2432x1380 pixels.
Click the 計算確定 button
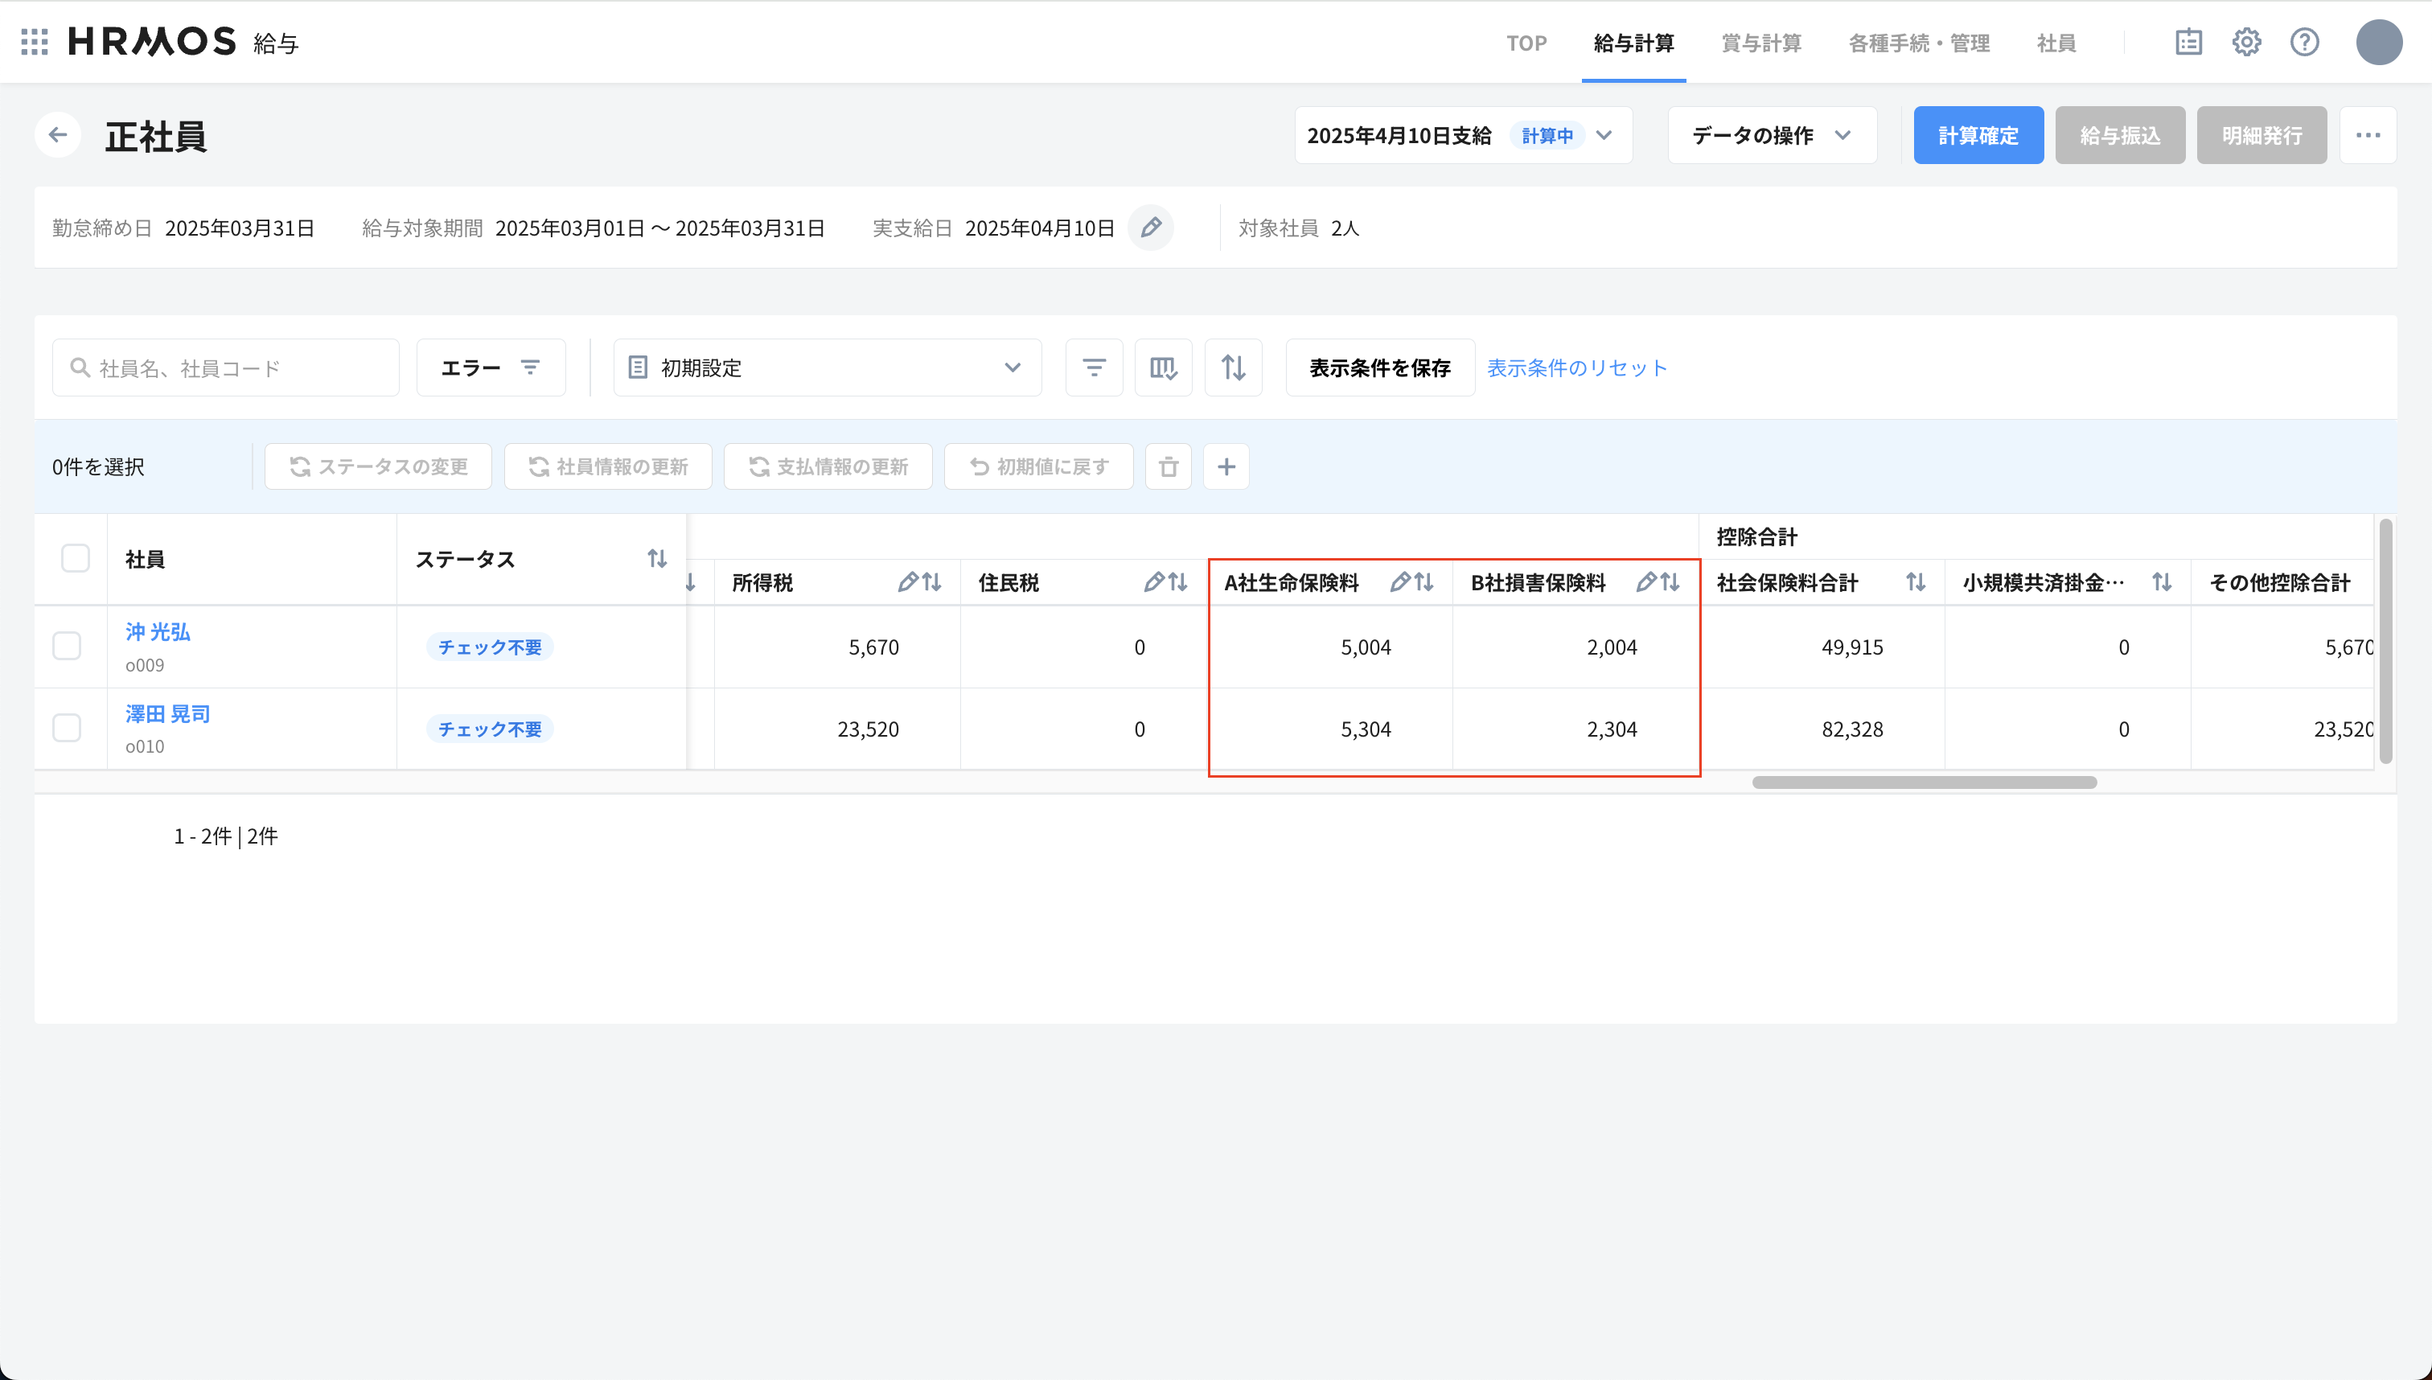click(x=1978, y=136)
